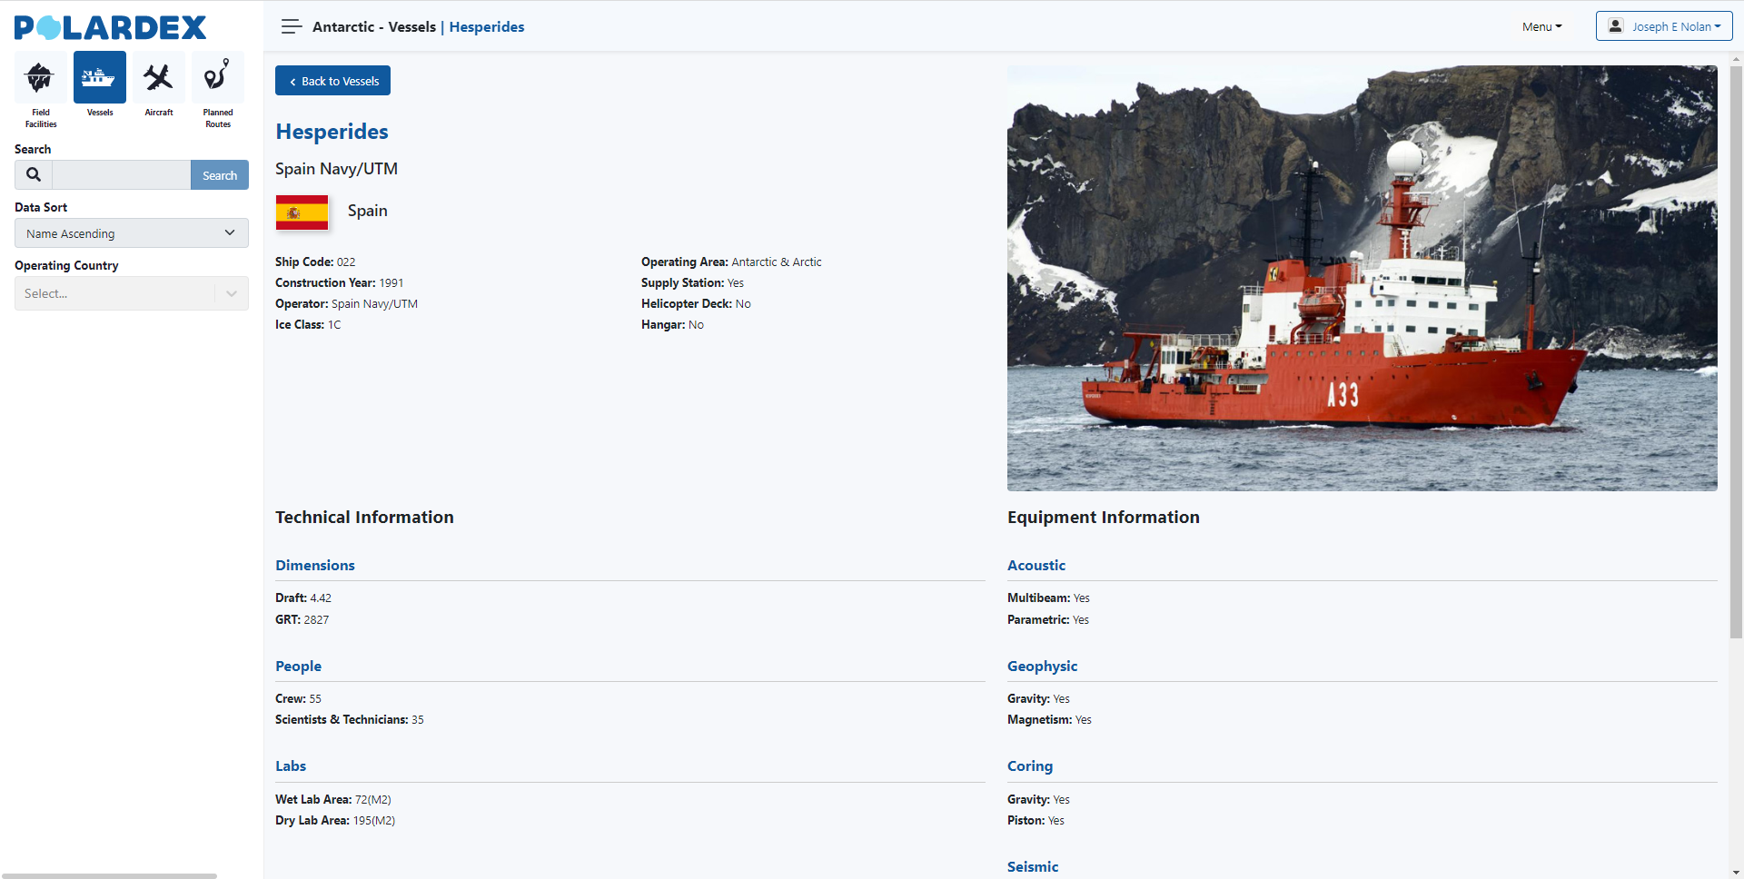
Task: Click GRT 2827 value
Action: 302,620
